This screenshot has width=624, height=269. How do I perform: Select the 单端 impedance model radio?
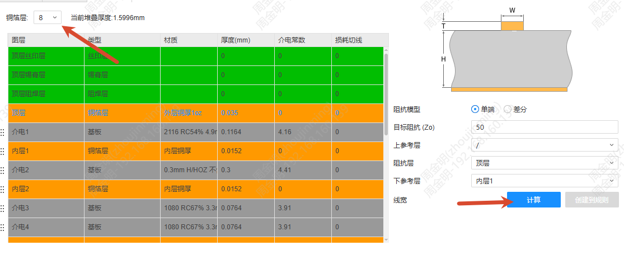[x=475, y=109]
